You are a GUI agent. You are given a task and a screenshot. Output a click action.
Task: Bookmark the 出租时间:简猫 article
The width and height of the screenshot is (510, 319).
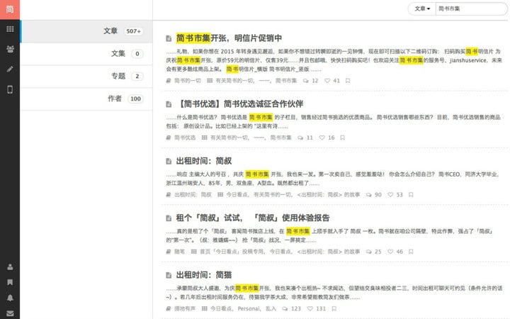(334, 308)
